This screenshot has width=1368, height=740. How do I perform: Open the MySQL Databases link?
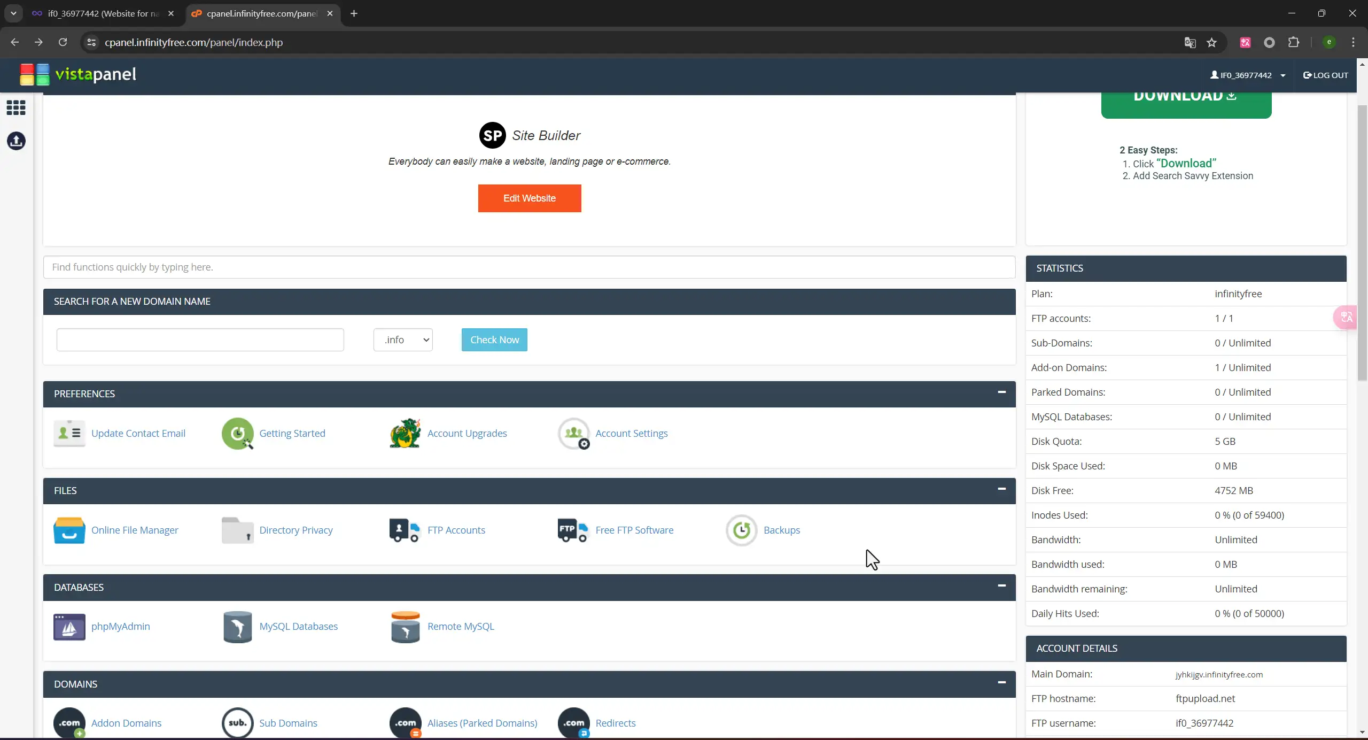point(298,626)
